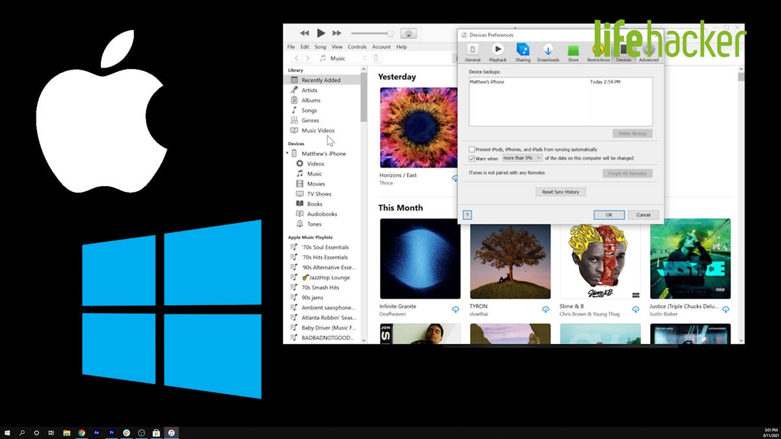Open the Account menu
781x439 pixels.
click(x=381, y=47)
